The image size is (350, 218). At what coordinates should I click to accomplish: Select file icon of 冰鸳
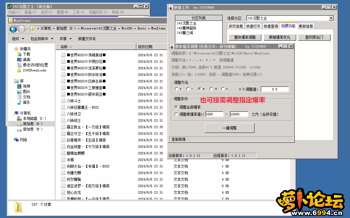tap(63, 160)
